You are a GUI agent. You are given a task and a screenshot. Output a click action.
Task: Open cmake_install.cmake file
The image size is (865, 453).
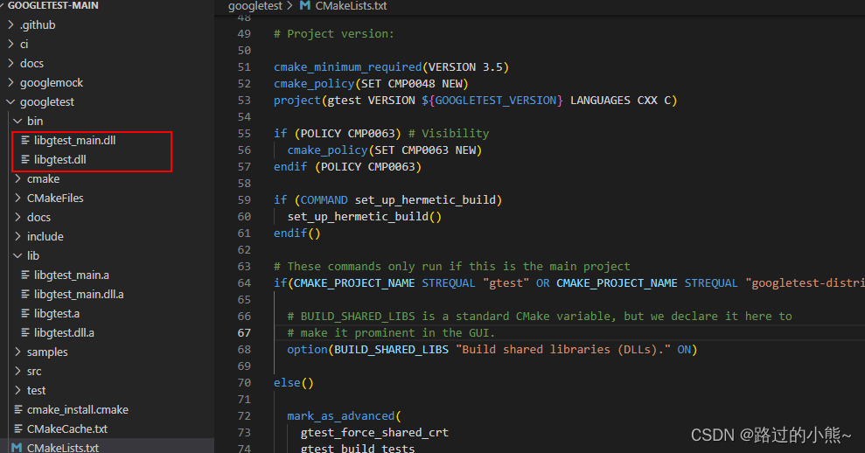pos(78,409)
